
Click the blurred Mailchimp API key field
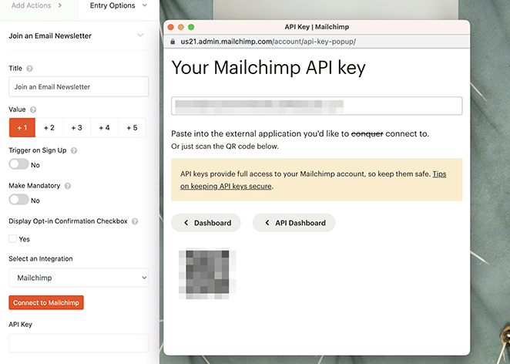[317, 106]
